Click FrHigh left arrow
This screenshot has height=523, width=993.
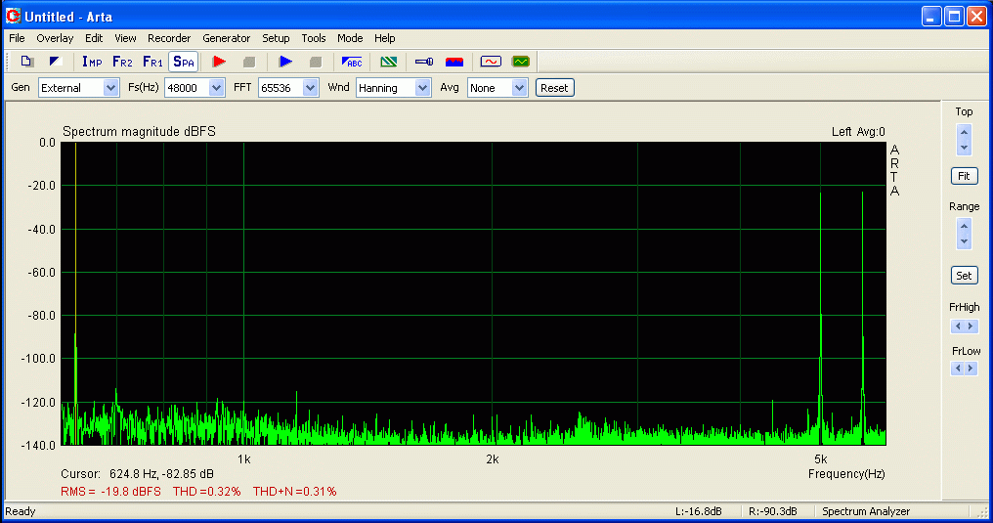[958, 327]
